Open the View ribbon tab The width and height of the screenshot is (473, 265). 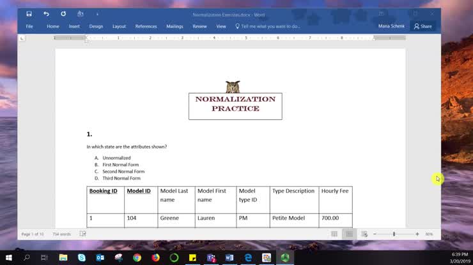(x=221, y=27)
